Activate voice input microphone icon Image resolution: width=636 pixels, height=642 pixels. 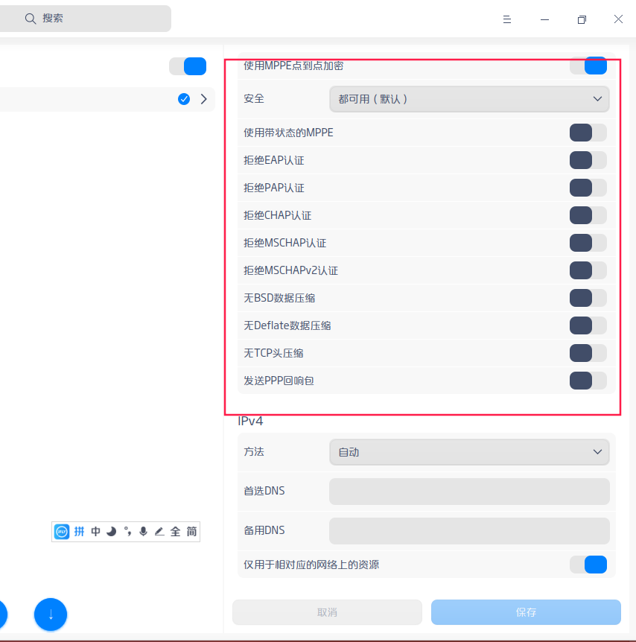143,532
